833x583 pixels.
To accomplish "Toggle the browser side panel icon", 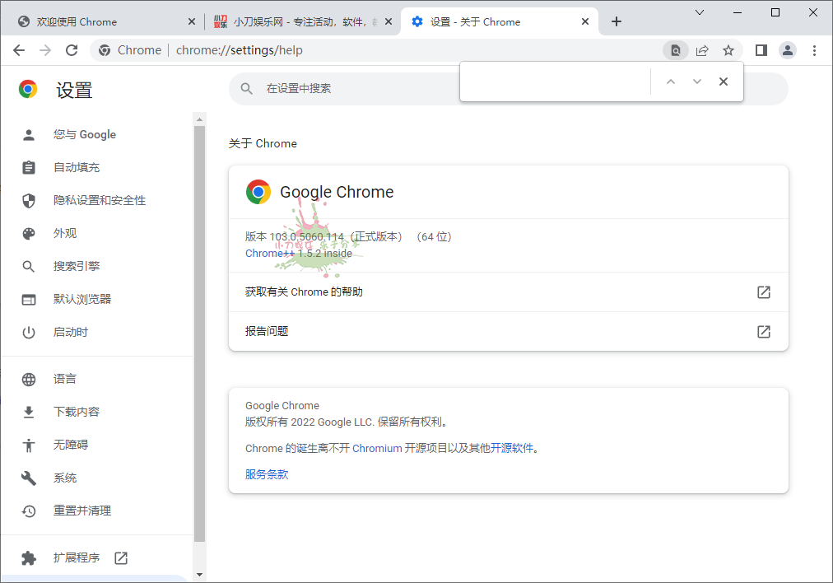I will pyautogui.click(x=761, y=50).
